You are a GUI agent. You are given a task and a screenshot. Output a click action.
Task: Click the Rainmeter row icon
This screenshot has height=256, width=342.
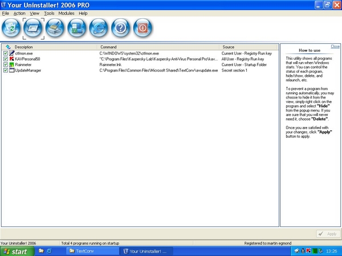click(12, 64)
